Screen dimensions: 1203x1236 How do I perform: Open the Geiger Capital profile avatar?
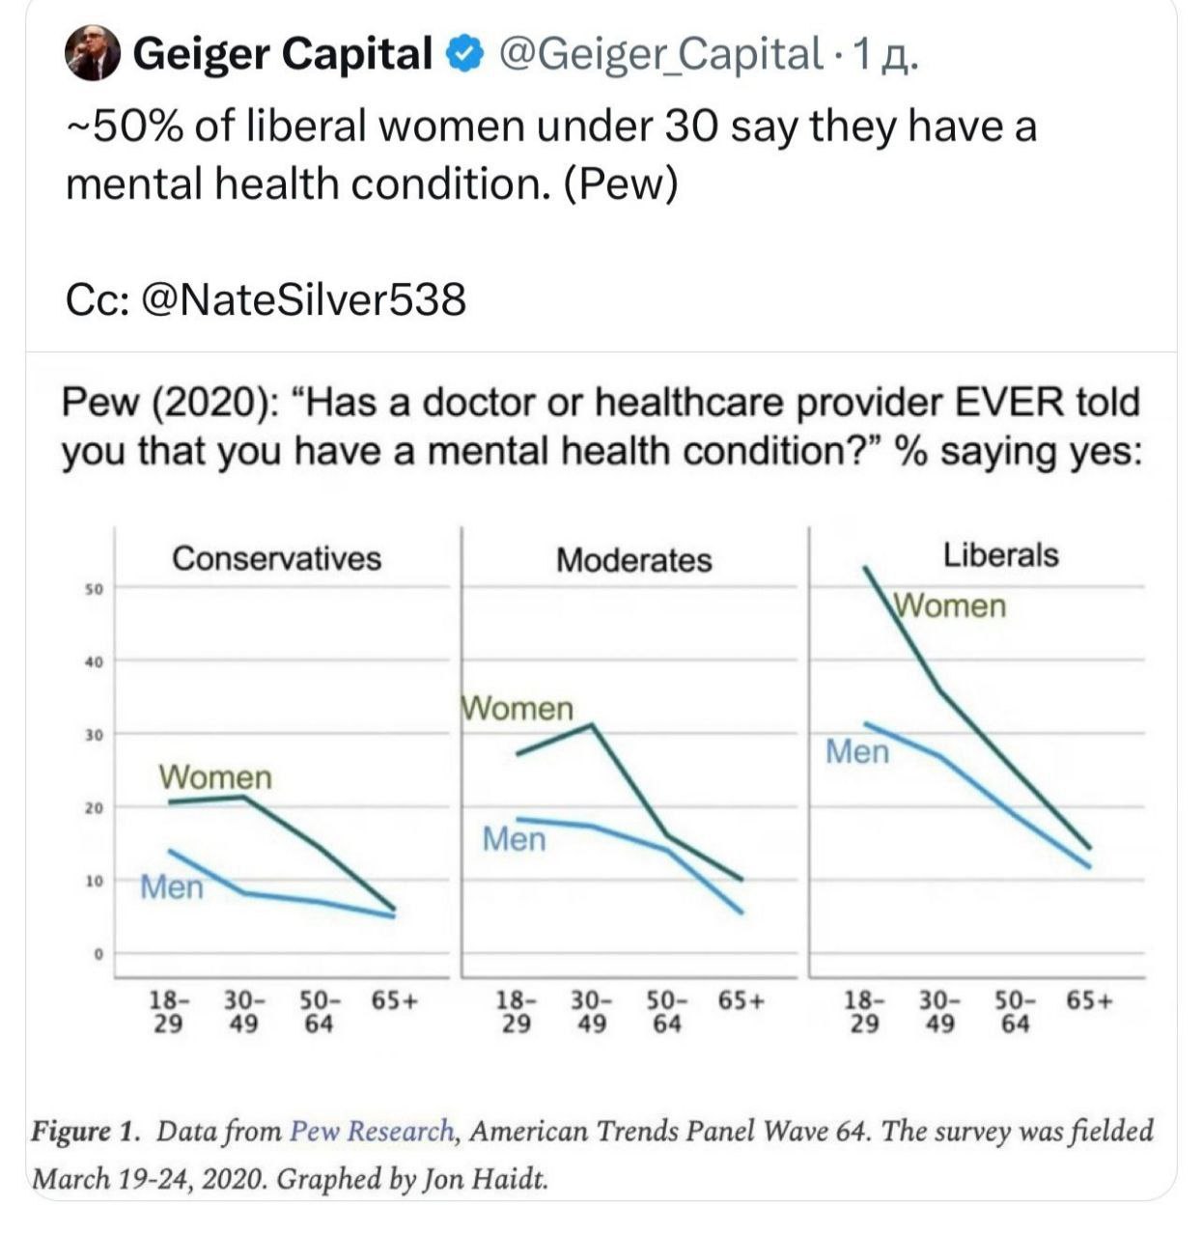coord(92,53)
